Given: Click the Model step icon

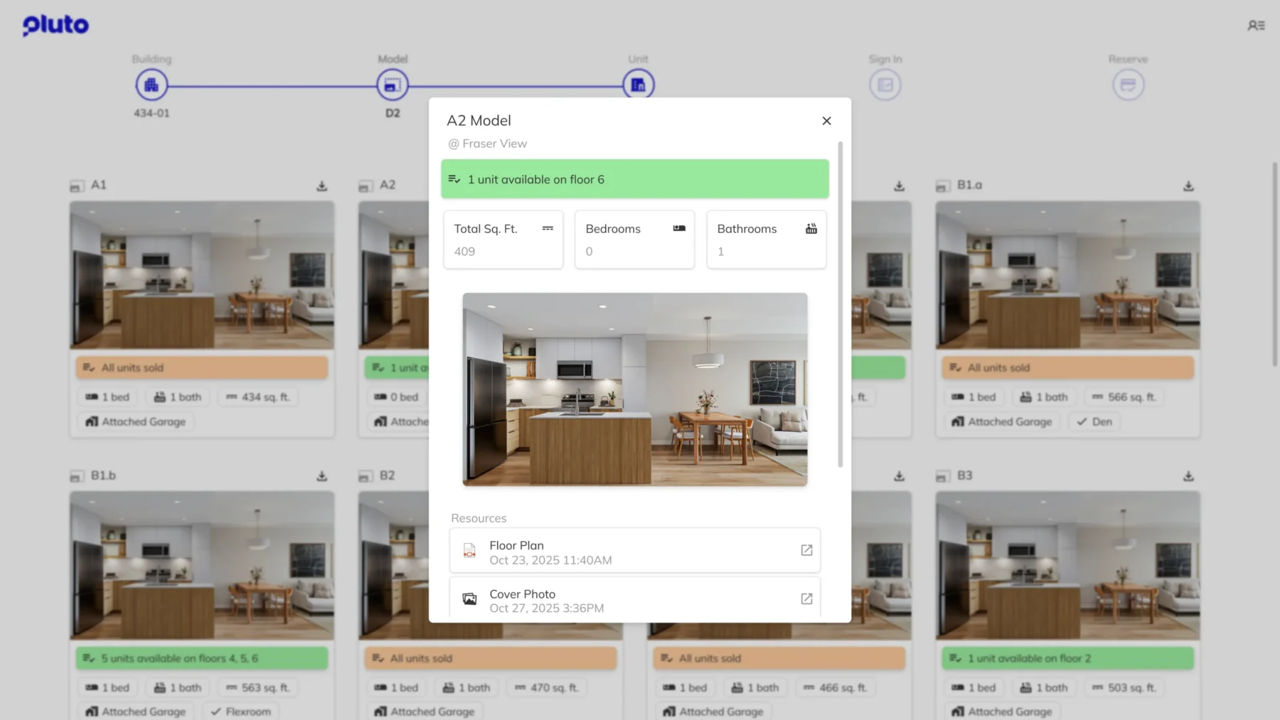Looking at the screenshot, I should 393,85.
